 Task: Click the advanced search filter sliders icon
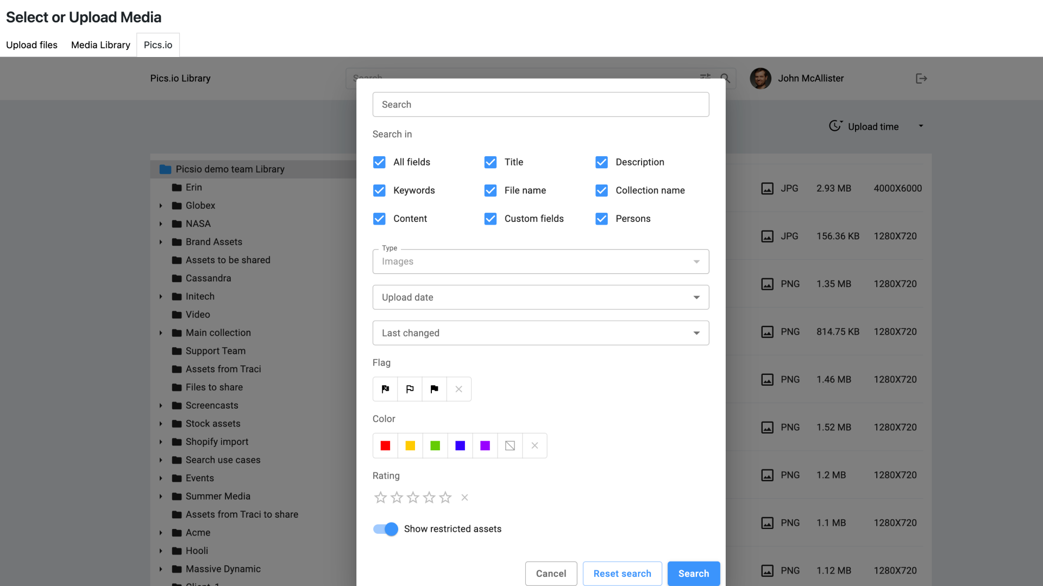click(x=705, y=78)
